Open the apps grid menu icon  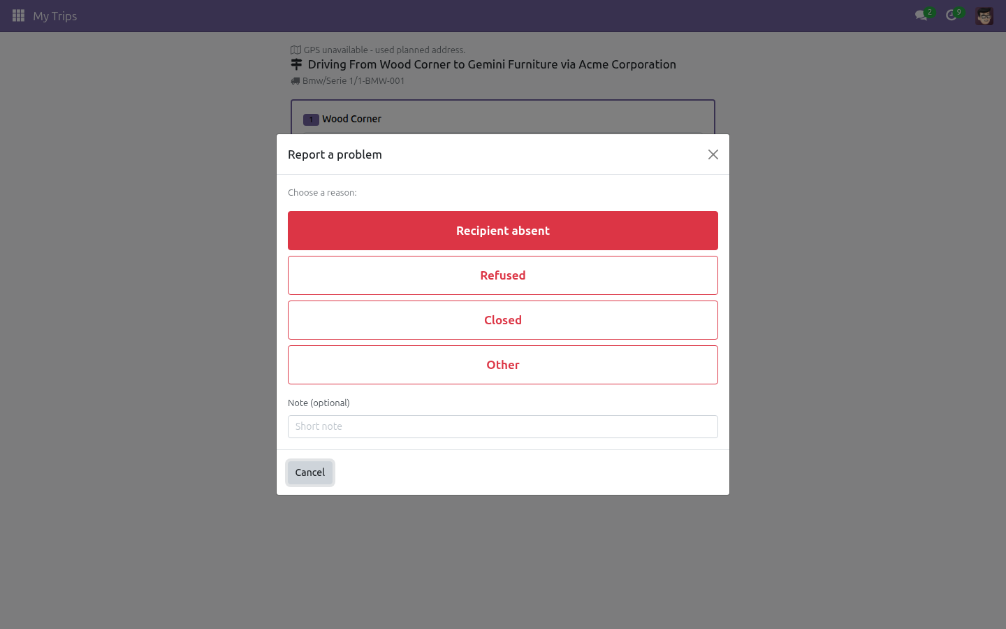click(19, 15)
